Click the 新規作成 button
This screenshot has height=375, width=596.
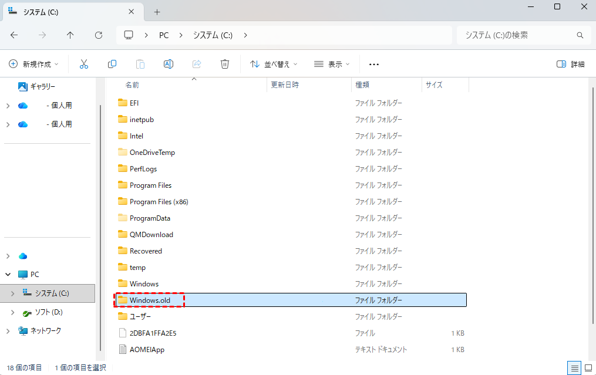33,64
